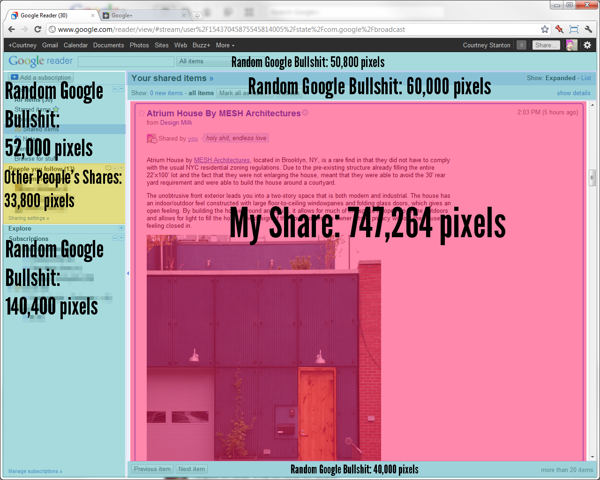Click the plus icon on Add a subscription

(15, 77)
